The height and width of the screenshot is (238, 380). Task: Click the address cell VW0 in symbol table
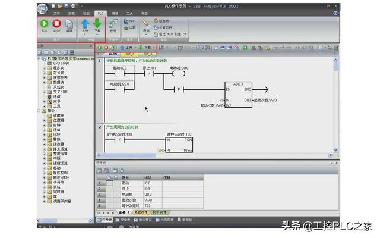click(153, 200)
